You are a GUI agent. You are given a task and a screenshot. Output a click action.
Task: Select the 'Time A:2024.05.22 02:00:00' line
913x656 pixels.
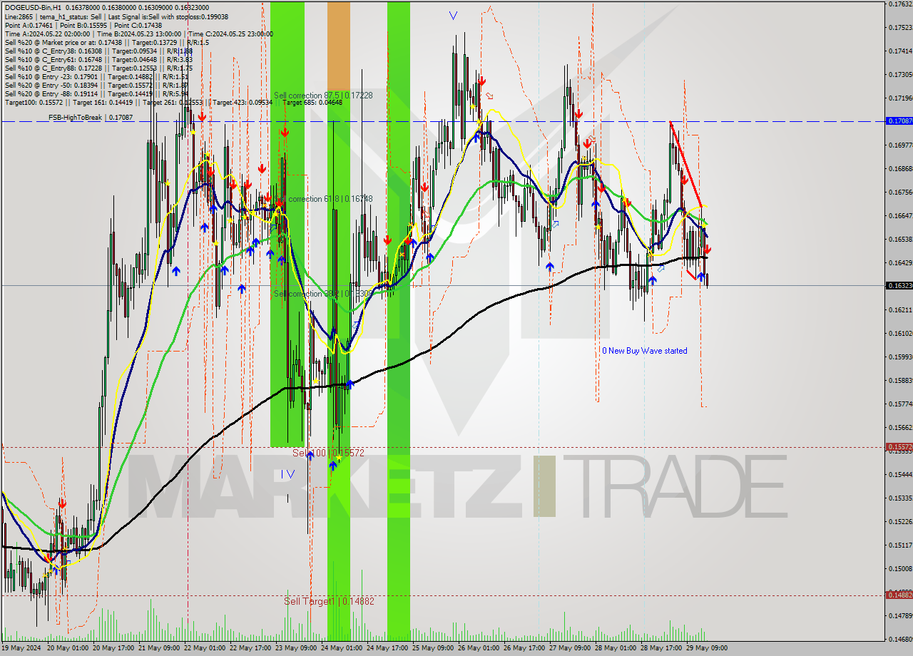point(139,34)
